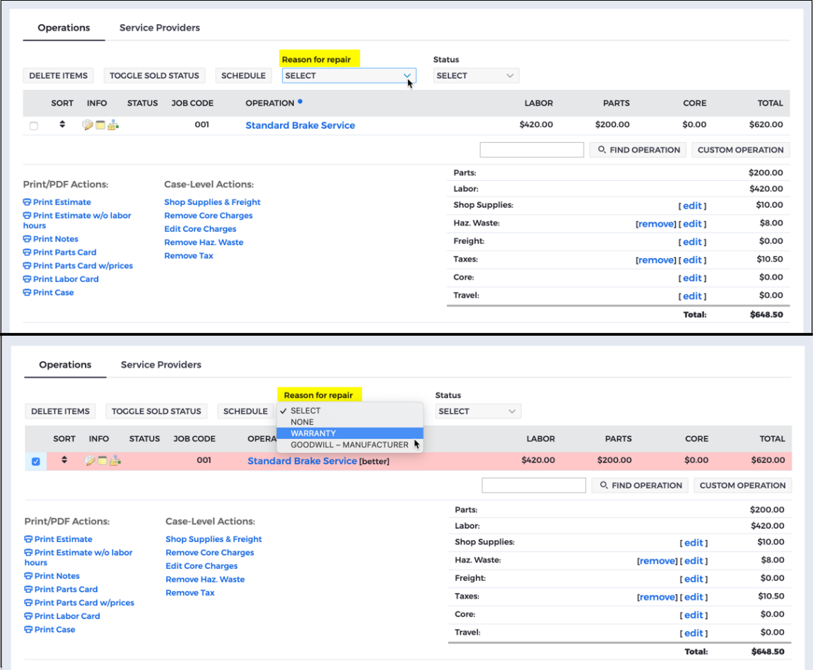Click TOGGLE SOLD STATUS button in upper panel
The image size is (813, 670).
click(155, 76)
